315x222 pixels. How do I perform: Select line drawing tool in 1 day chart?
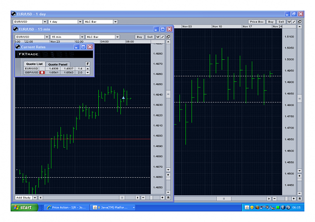click(294, 22)
